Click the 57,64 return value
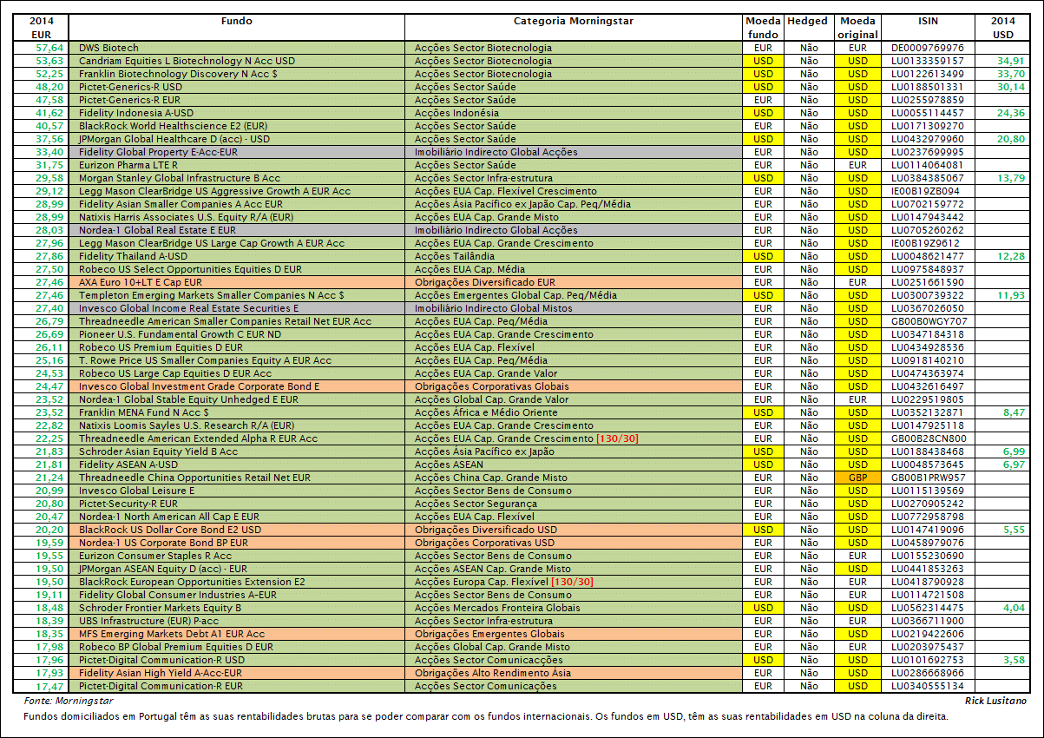The width and height of the screenshot is (1044, 738). coord(50,48)
